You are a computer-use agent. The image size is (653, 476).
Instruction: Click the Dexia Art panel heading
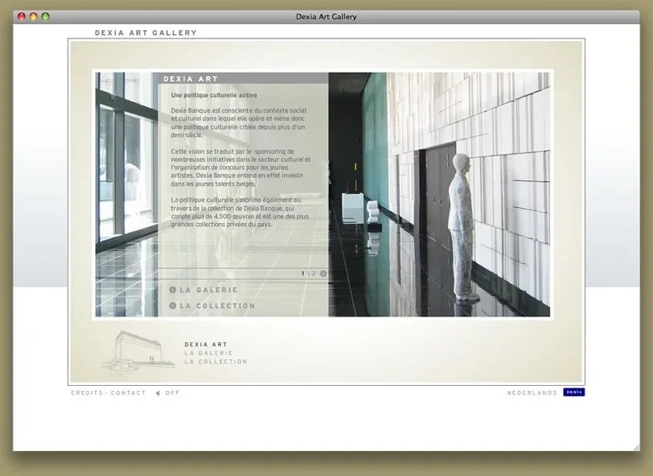(190, 78)
